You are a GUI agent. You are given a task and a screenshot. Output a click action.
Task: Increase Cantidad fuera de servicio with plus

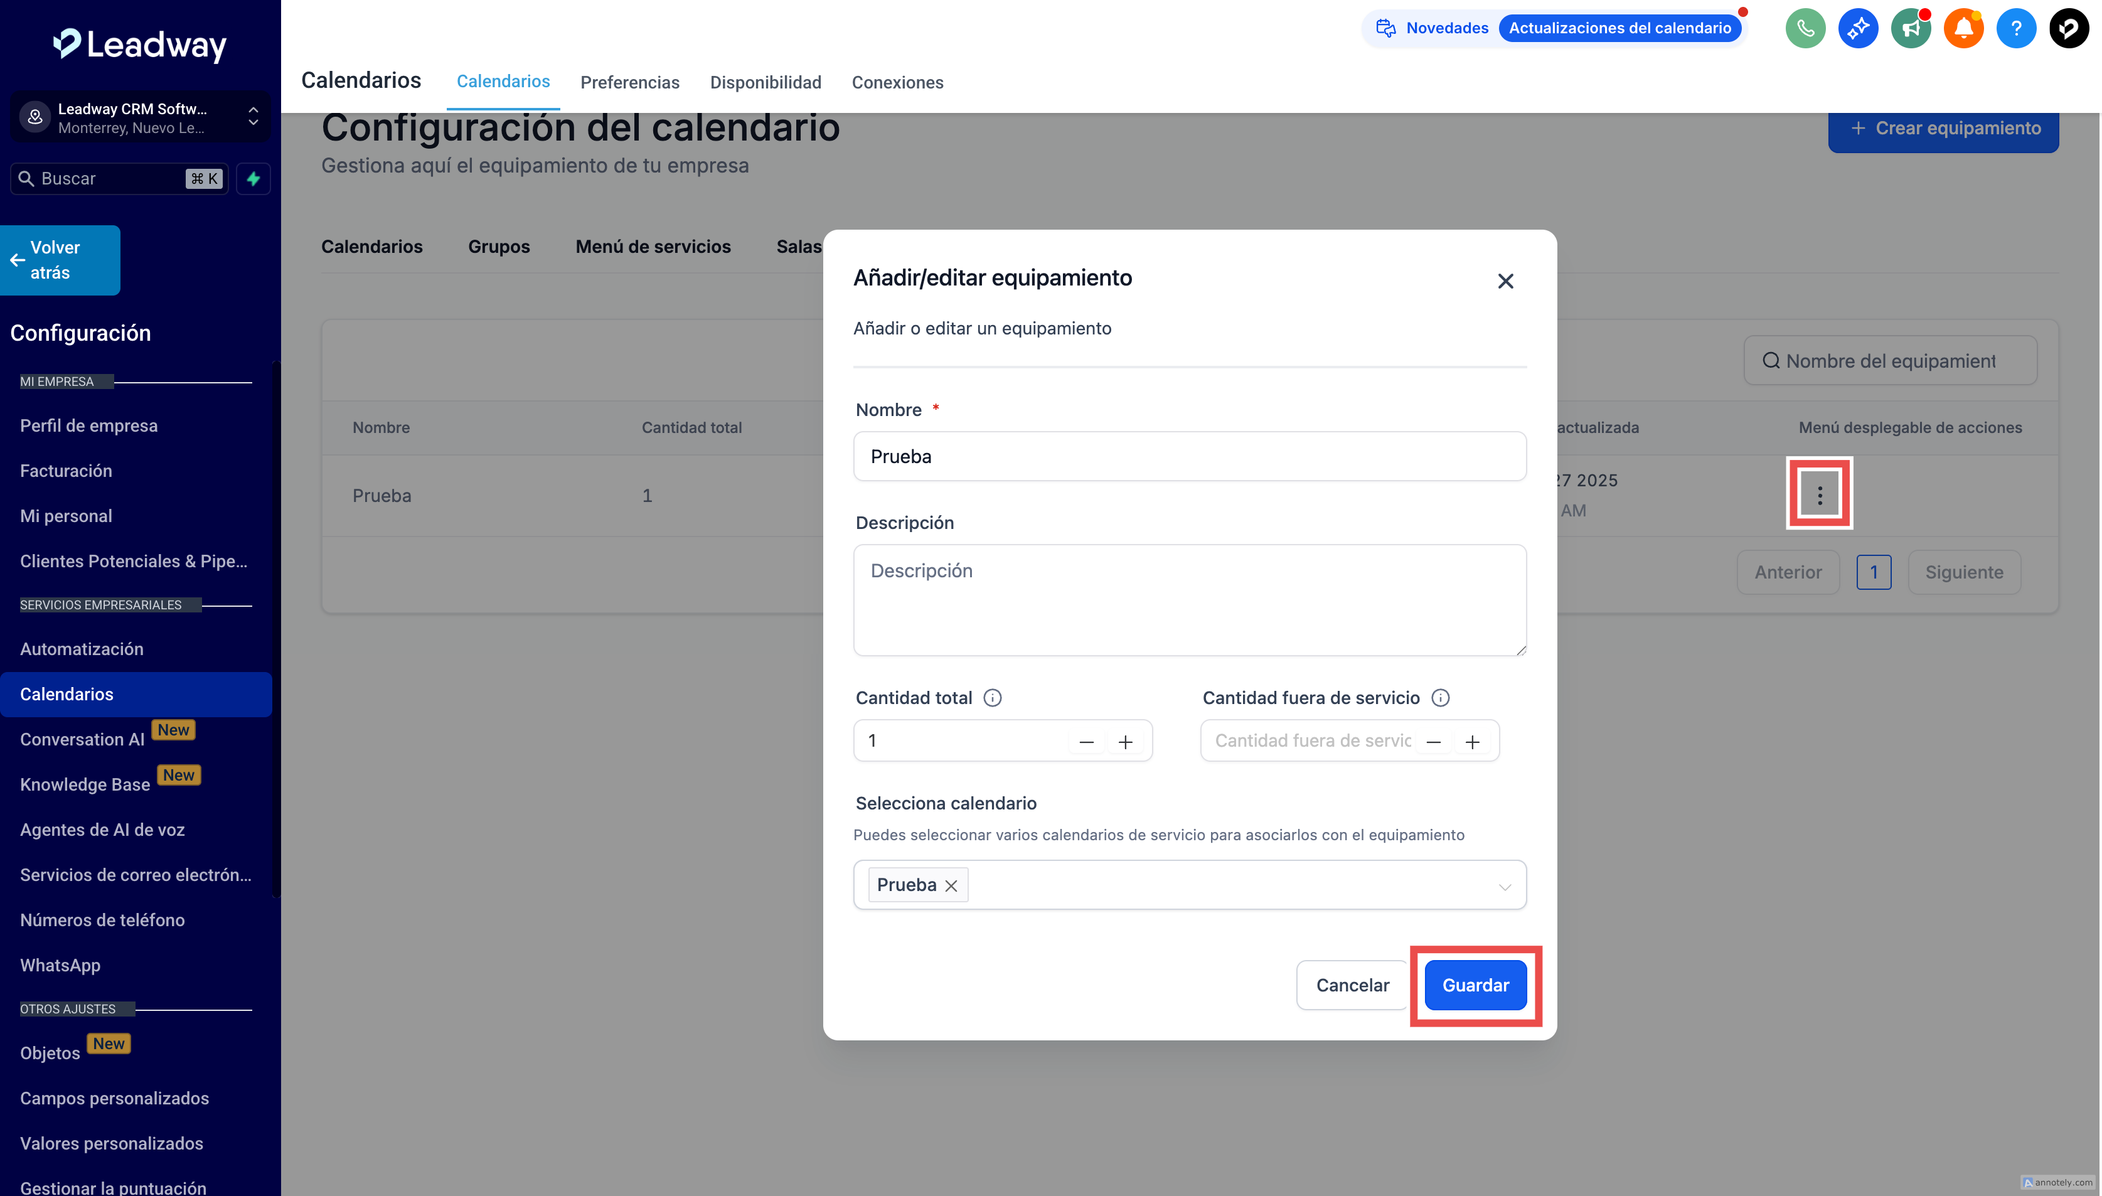pyautogui.click(x=1472, y=742)
